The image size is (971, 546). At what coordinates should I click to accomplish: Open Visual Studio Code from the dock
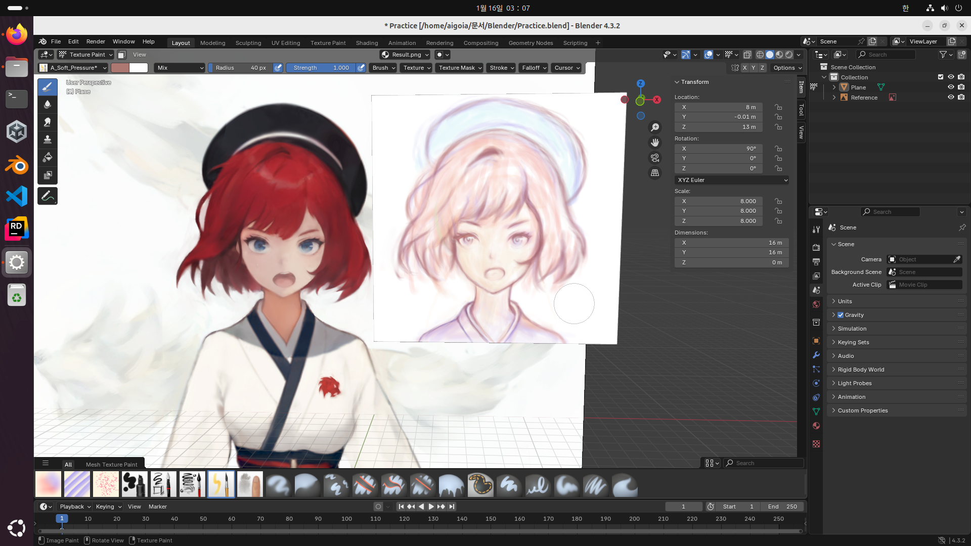click(17, 196)
